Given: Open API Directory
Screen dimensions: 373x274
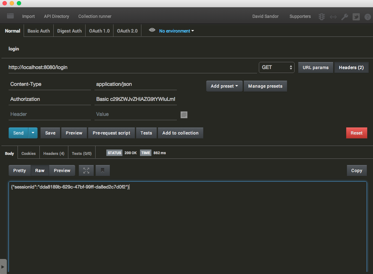Looking at the screenshot, I should pyautogui.click(x=56, y=16).
